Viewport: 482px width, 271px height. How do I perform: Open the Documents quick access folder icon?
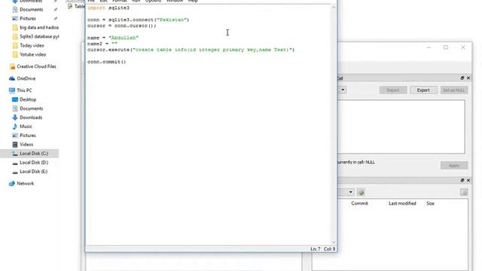(15, 10)
